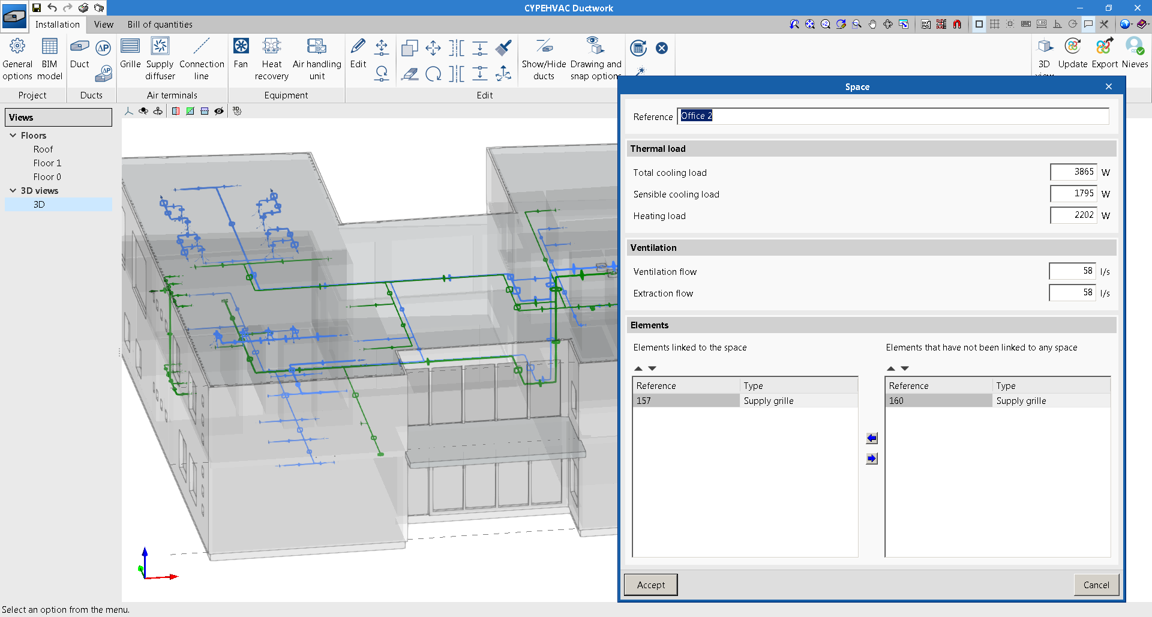Select the Copy tool in Edit group
1152x617 pixels.
click(410, 47)
